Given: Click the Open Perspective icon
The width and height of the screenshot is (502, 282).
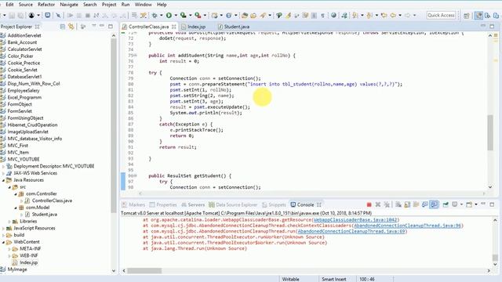Looking at the screenshot, I should 467,16.
